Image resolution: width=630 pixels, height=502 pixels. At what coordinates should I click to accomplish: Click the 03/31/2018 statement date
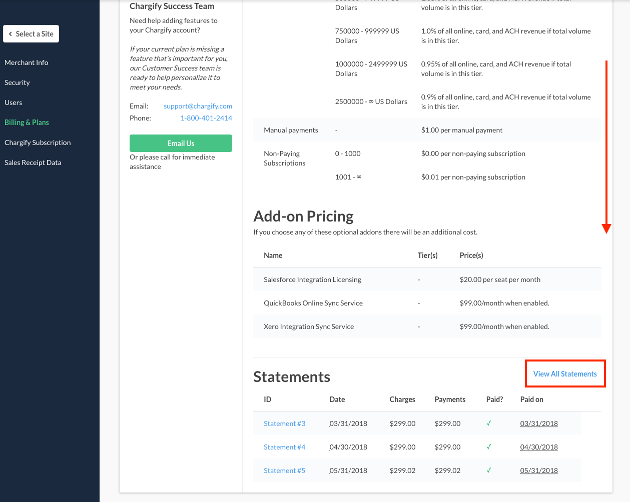click(x=348, y=423)
